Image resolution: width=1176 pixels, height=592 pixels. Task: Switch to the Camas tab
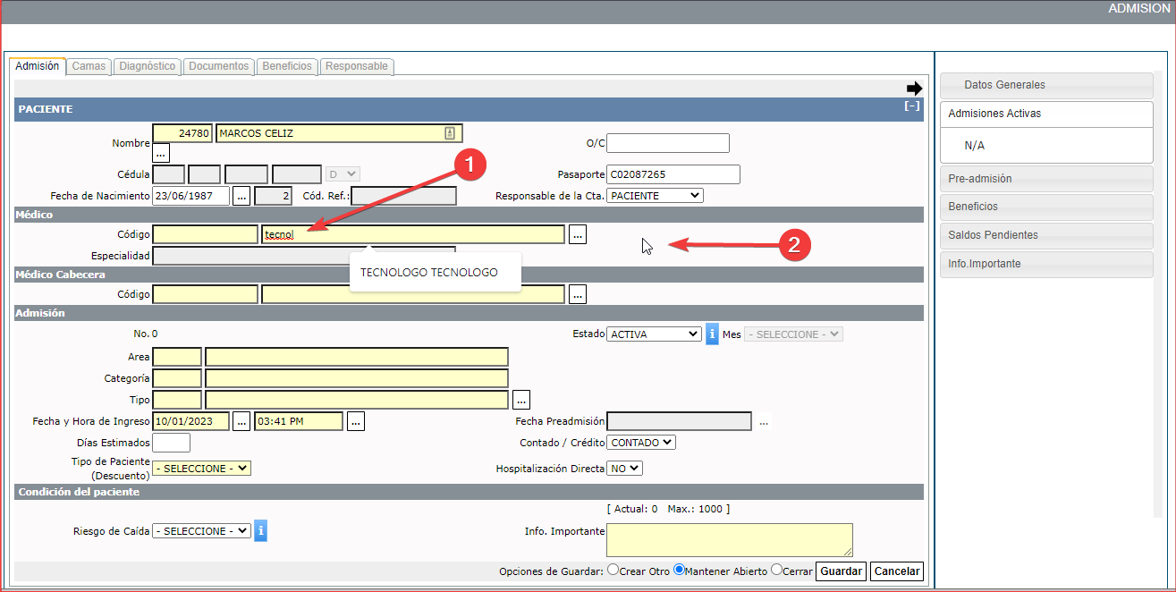tap(89, 66)
